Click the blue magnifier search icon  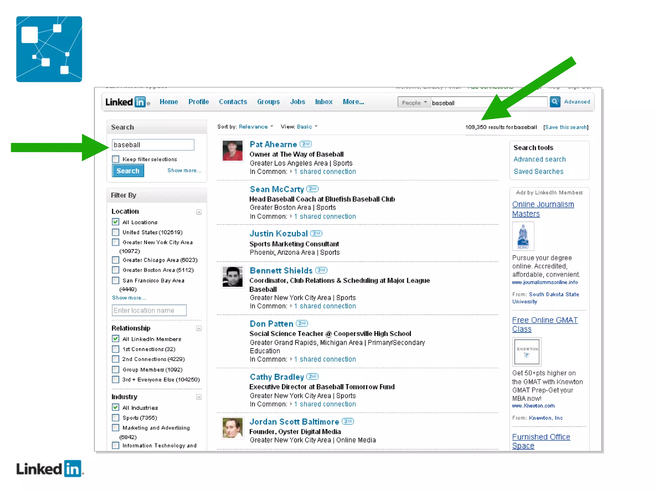tap(555, 102)
